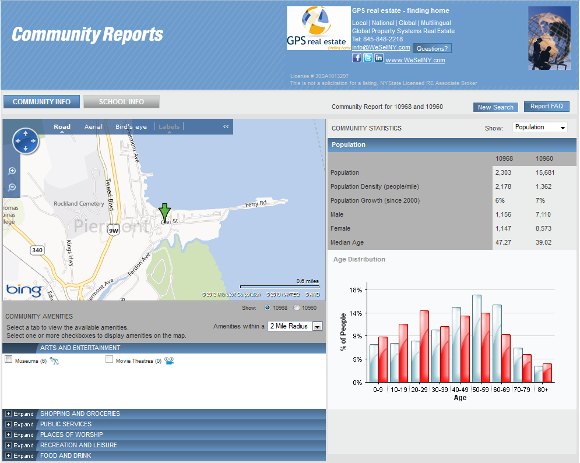Click the GPS real estate logo
This screenshot has width=580, height=463.
coord(318,28)
